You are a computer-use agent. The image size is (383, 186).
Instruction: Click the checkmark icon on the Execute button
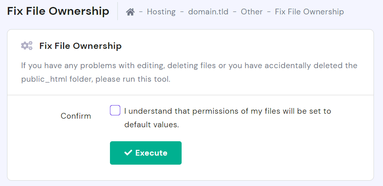pyautogui.click(x=128, y=153)
